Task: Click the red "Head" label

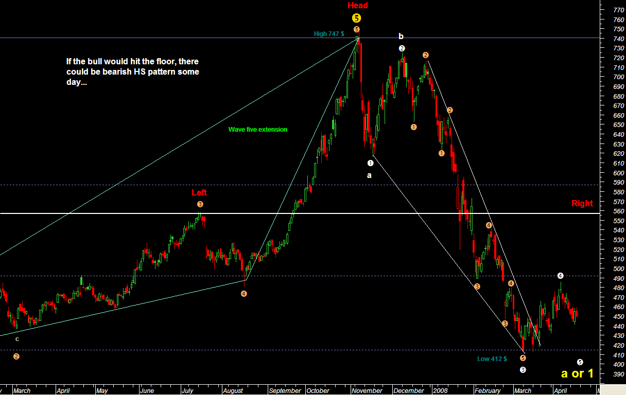Action: tap(358, 5)
